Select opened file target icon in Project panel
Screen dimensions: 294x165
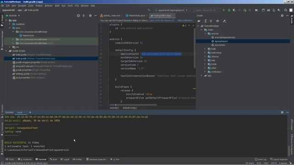(x=79, y=16)
